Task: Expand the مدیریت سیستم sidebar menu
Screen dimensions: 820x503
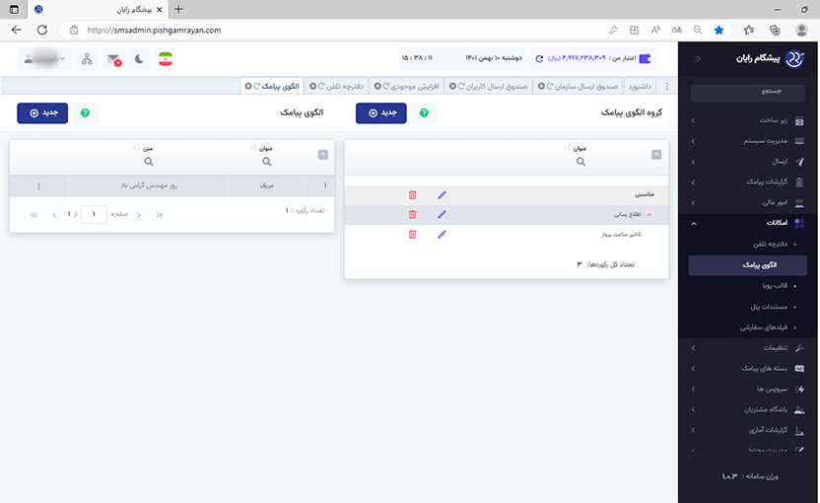Action: (748, 141)
